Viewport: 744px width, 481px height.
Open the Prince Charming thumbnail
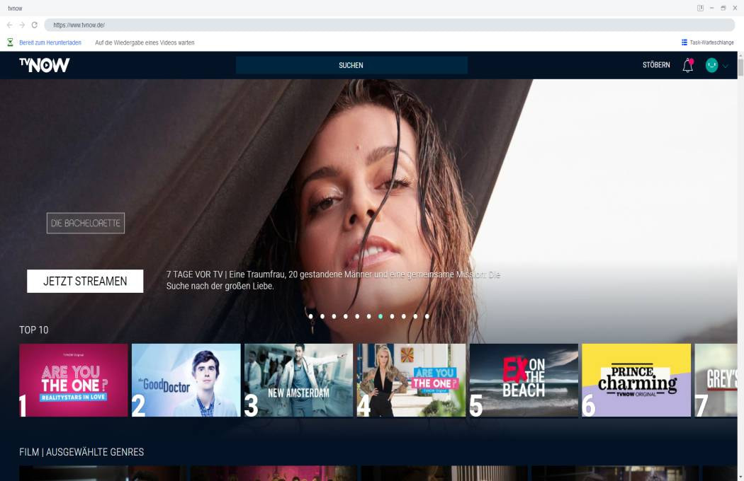click(636, 380)
